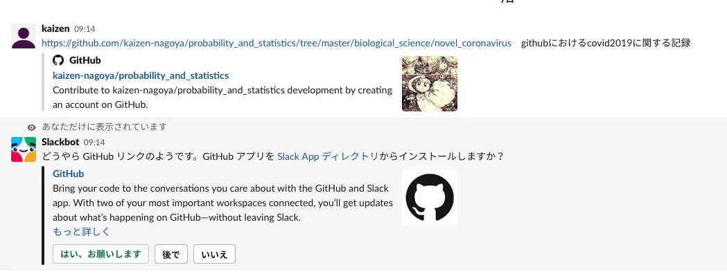Open the Slackbot avatar icon
This screenshot has height=274, width=727.
point(24,149)
